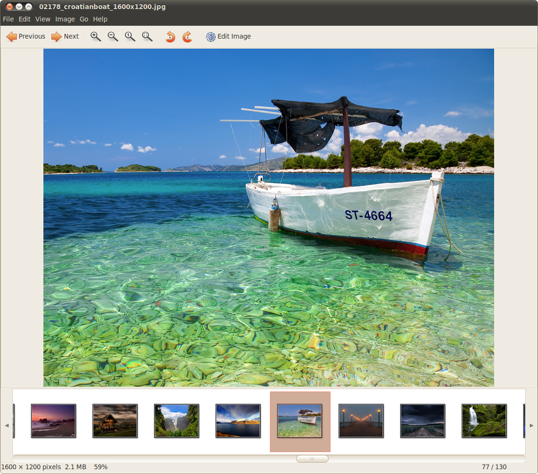Rotate the image counterclockwise
Screen dimensions: 538x474
170,36
